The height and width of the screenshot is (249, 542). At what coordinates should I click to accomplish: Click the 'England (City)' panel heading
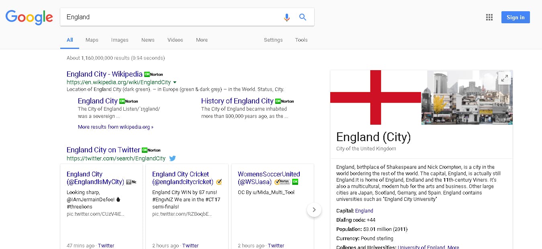(x=374, y=137)
